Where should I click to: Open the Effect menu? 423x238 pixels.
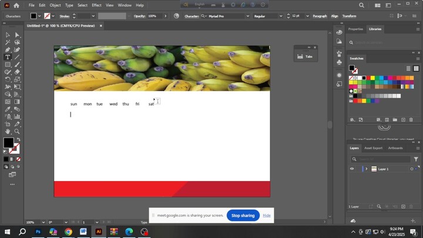point(96,5)
